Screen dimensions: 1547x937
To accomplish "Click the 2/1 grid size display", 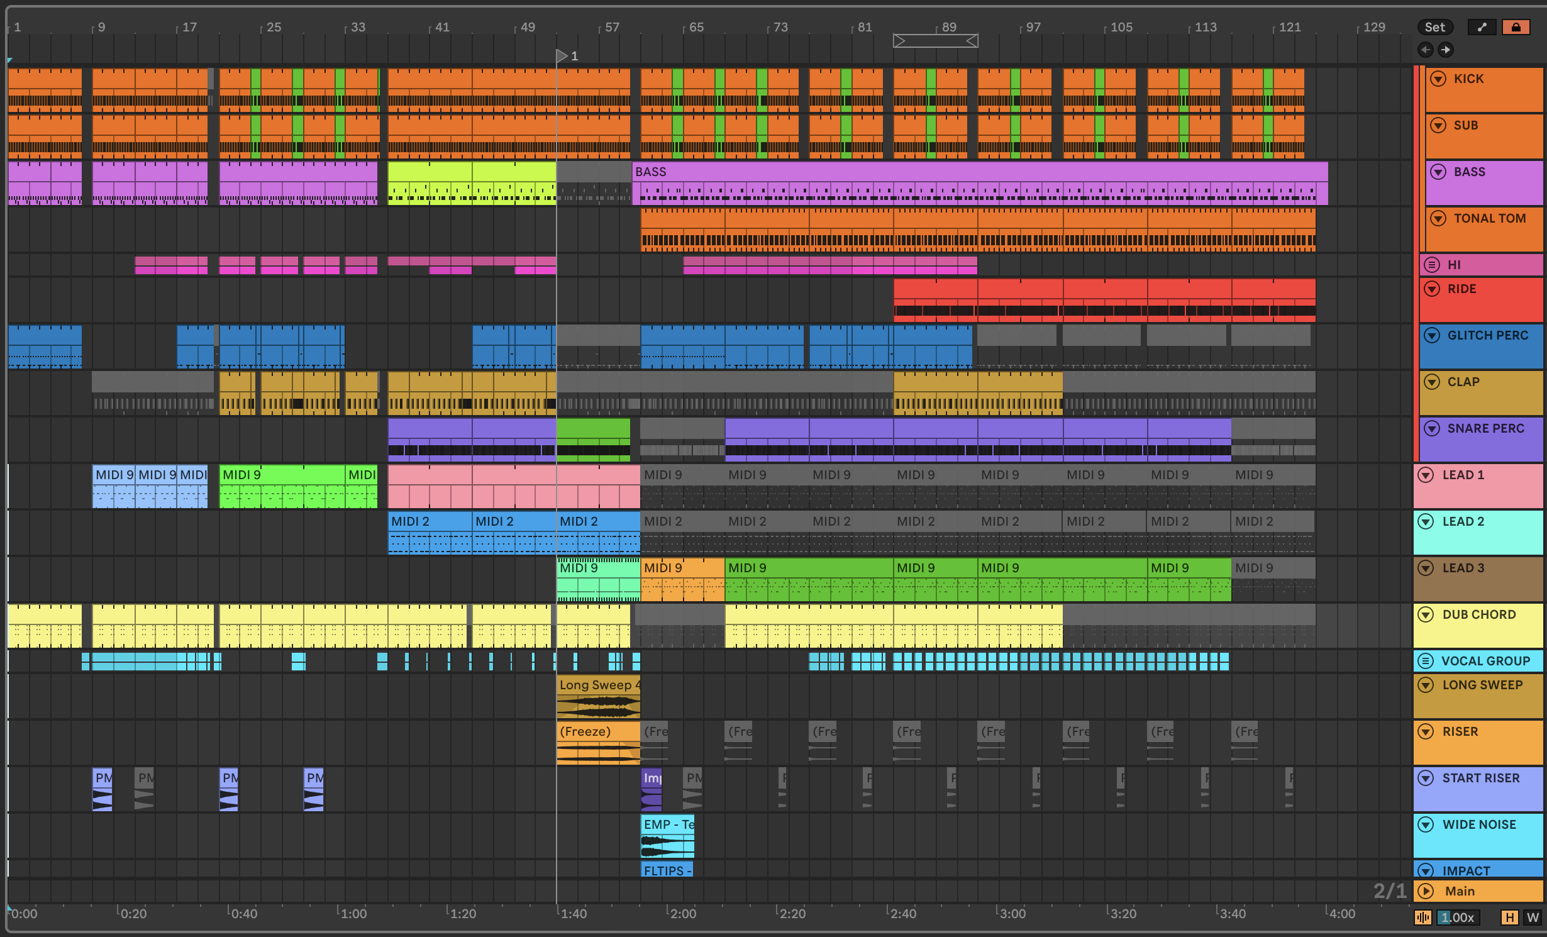I will (1389, 890).
